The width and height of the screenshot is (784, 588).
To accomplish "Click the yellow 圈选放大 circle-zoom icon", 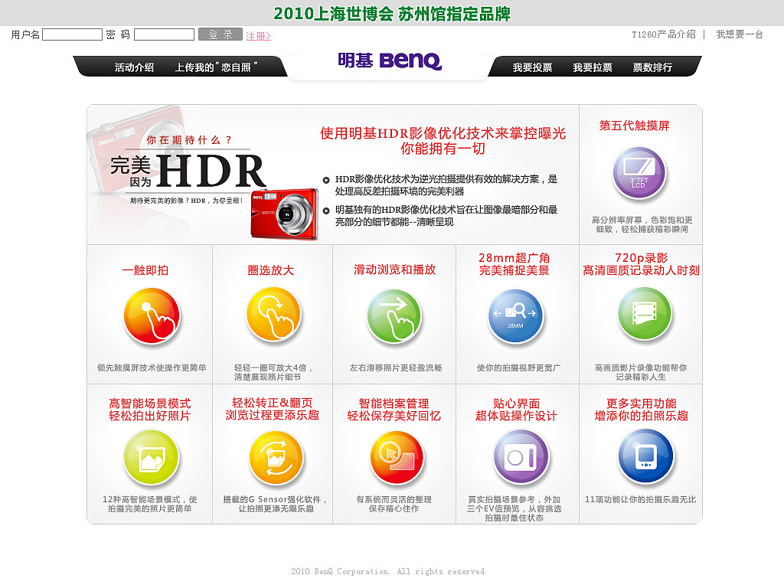I will 273,315.
